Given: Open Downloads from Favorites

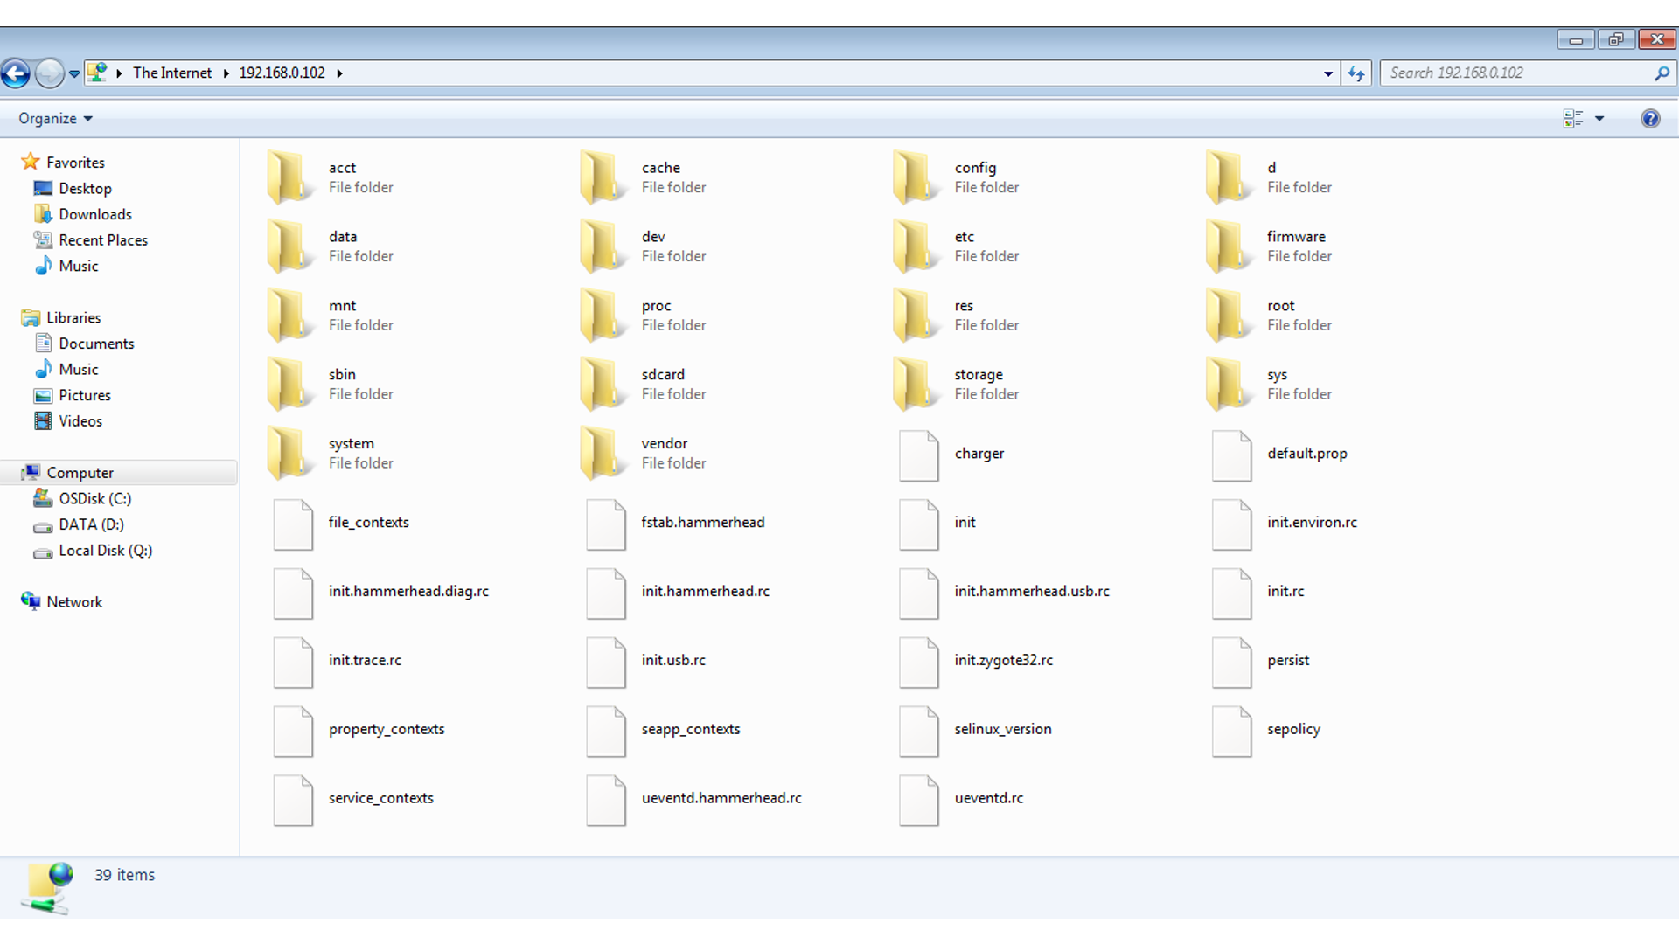Looking at the screenshot, I should coord(94,213).
